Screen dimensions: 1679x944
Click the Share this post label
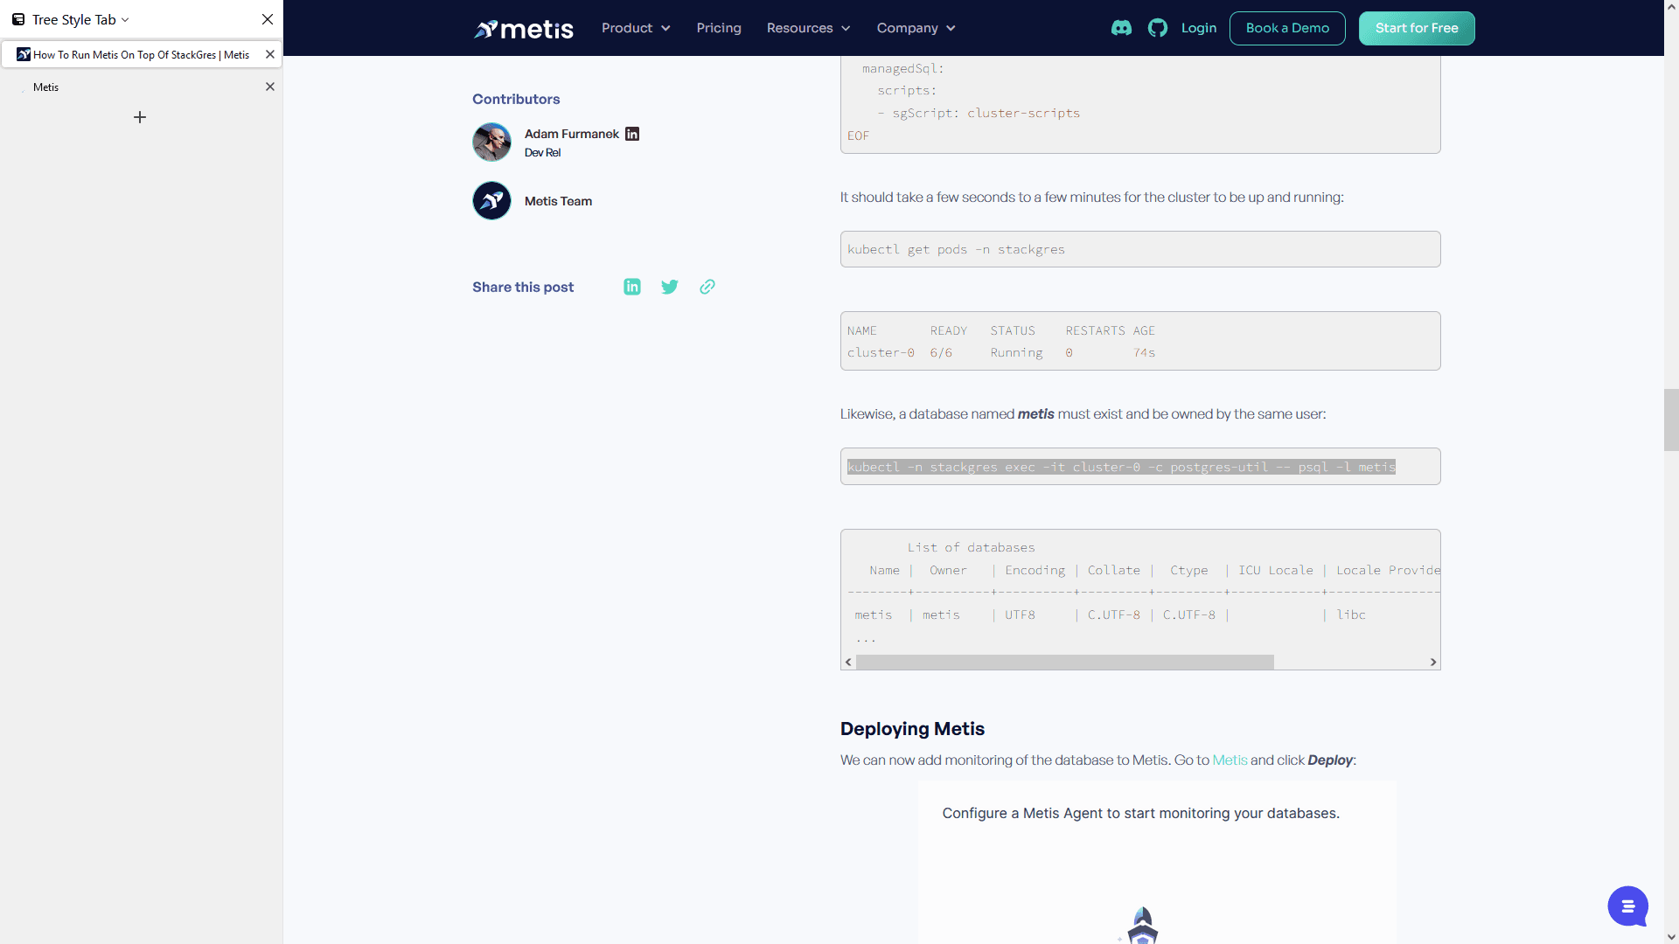tap(523, 287)
